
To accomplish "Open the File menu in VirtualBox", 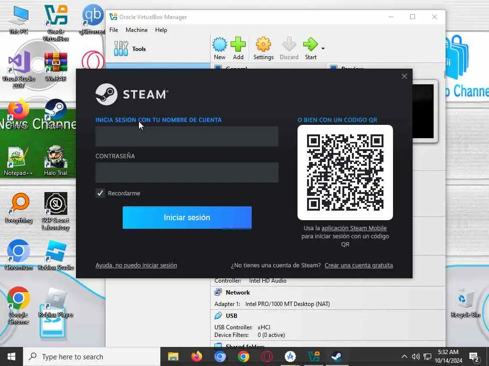I will [114, 30].
